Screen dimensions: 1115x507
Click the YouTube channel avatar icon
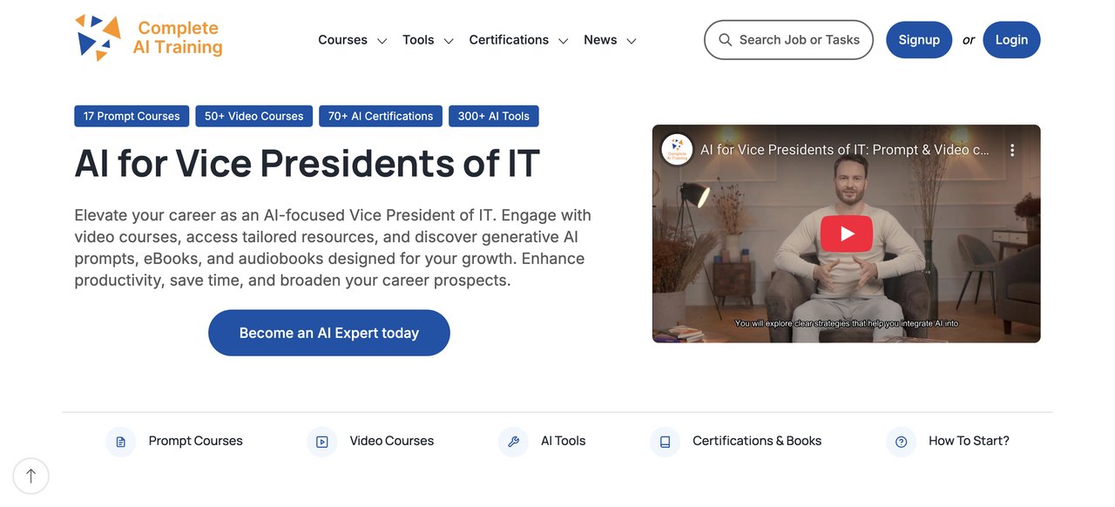(677, 150)
